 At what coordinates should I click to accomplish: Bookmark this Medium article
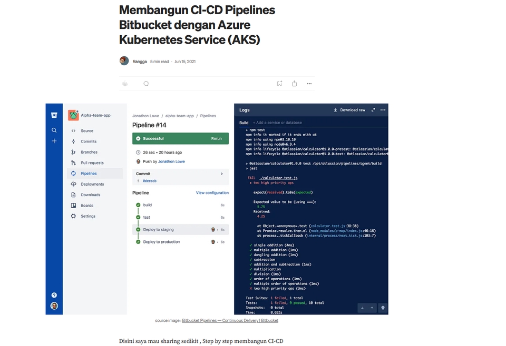tap(279, 83)
